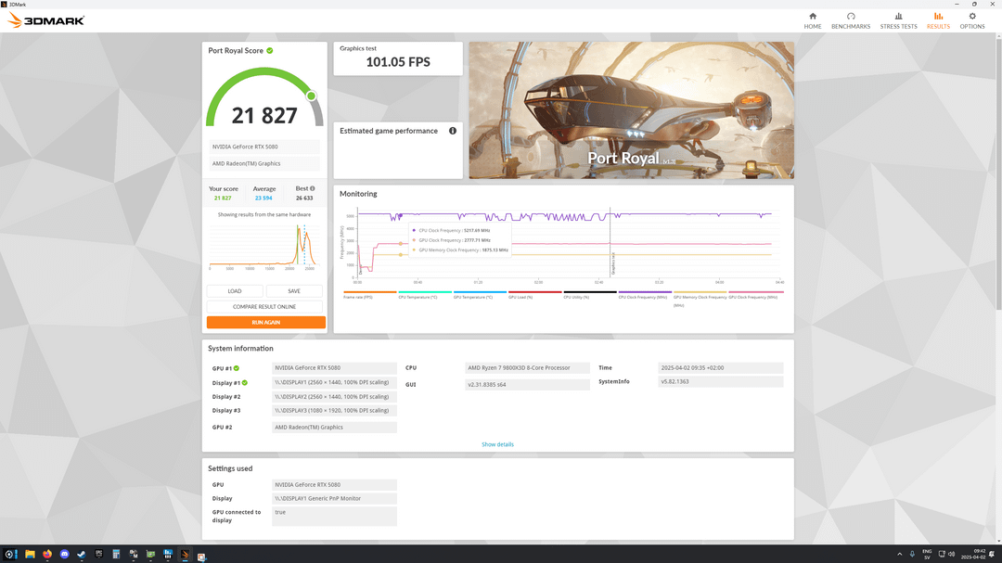Click the 3DMark taskbar icon

pyautogui.click(x=185, y=555)
